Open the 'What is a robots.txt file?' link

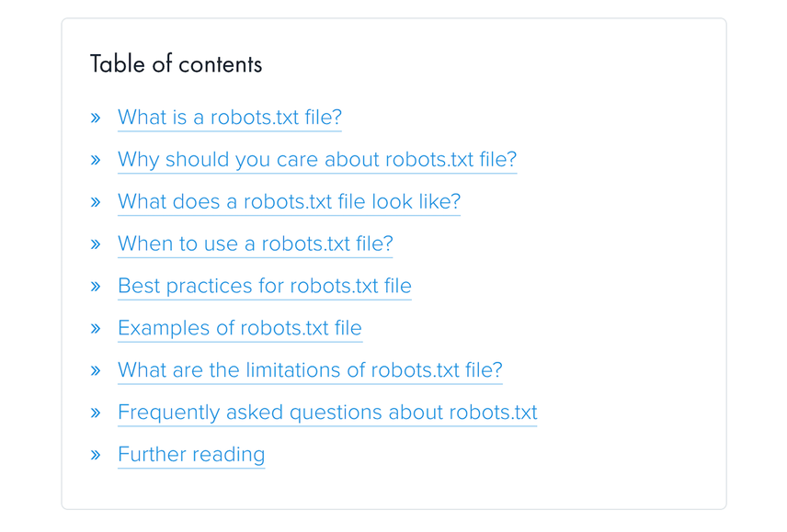click(x=229, y=118)
